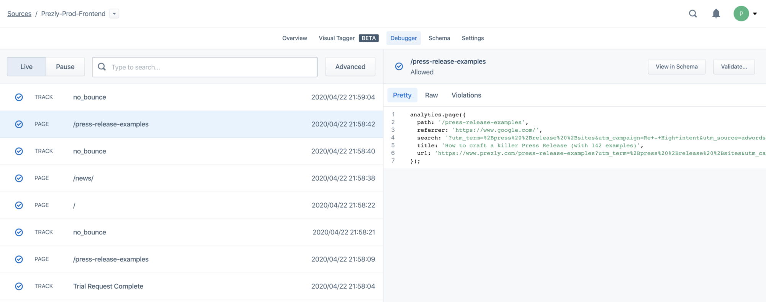The image size is (766, 302).
Task: Pause the live event stream
Action: coord(65,67)
